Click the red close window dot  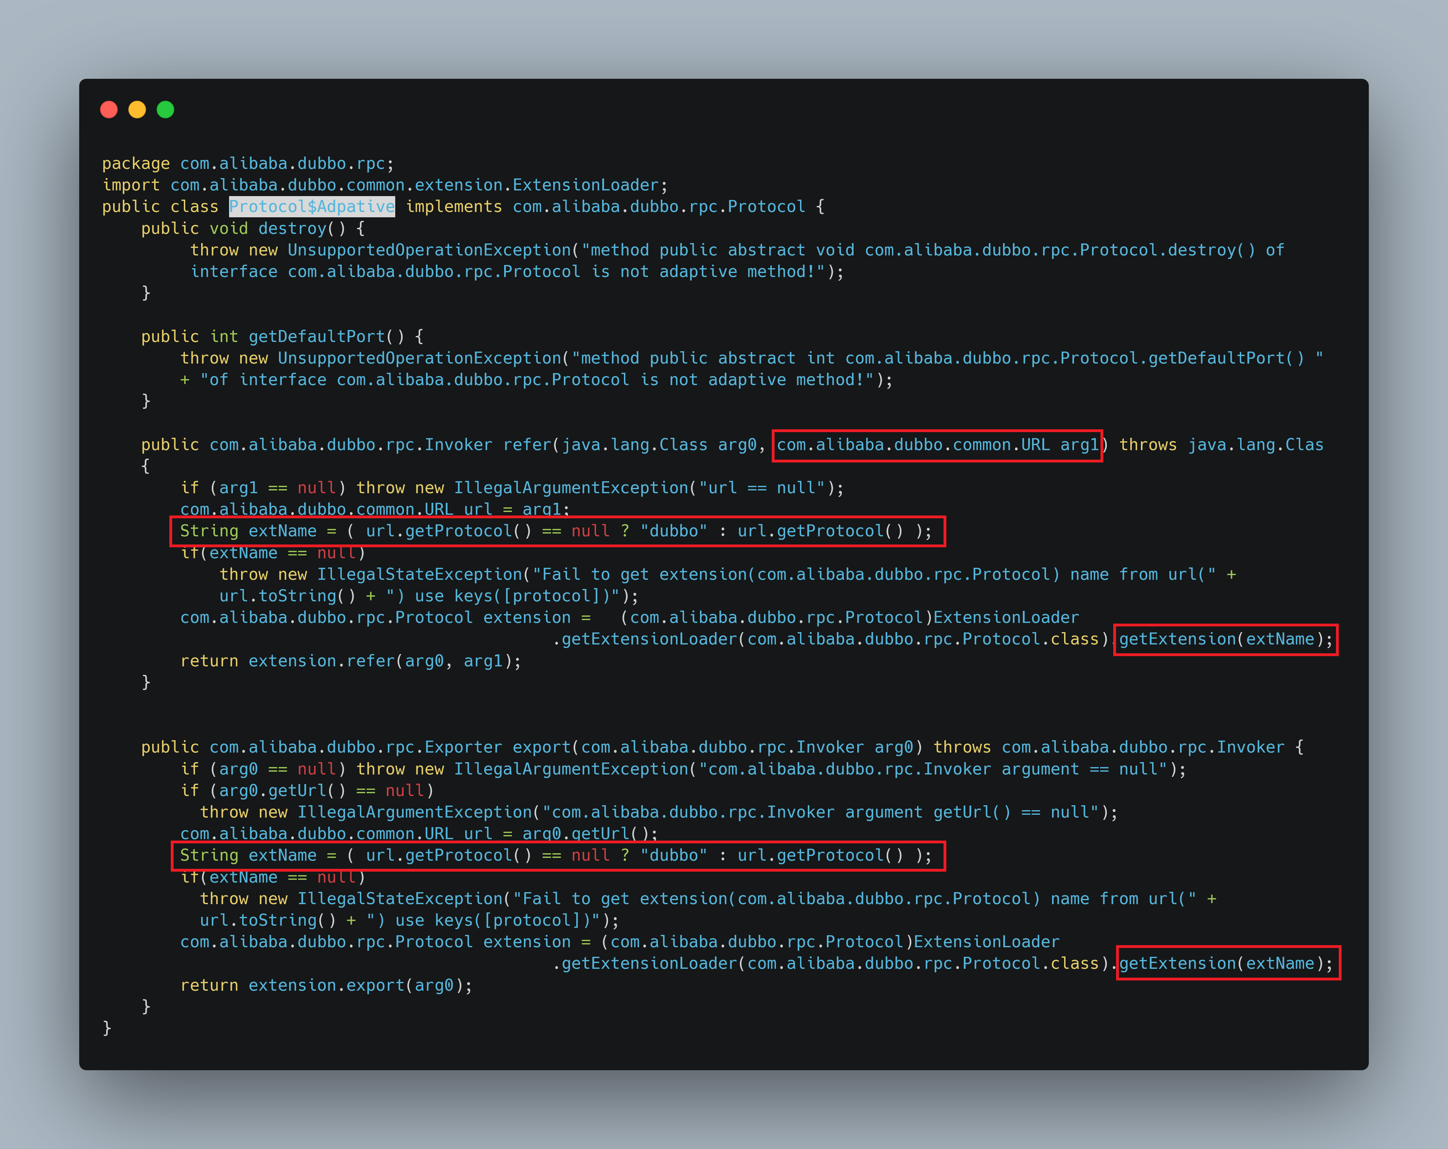click(109, 110)
